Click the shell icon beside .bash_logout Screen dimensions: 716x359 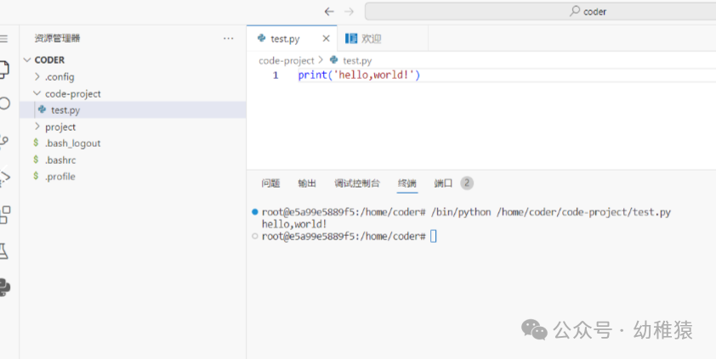[x=36, y=143]
